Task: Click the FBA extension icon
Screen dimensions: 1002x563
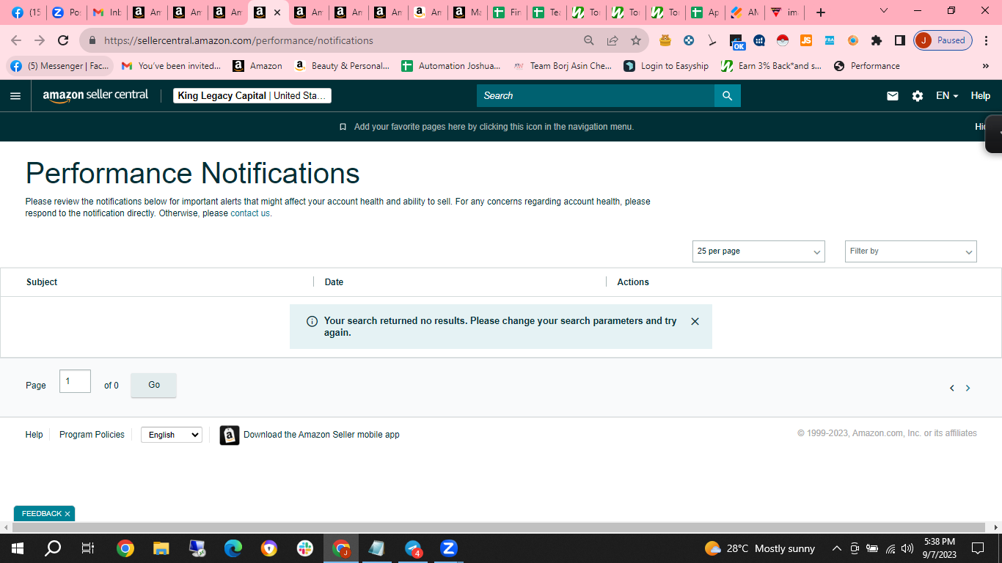Action: [830, 40]
